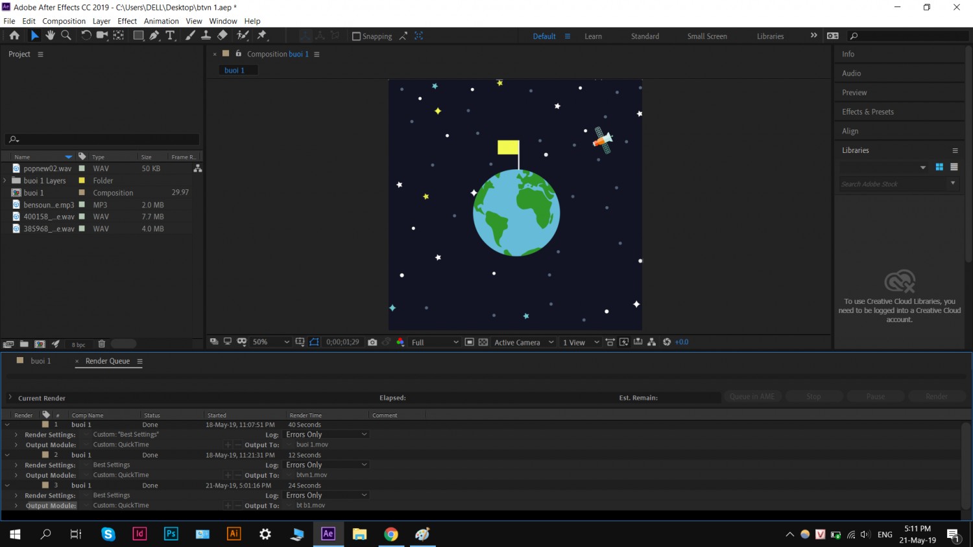
Task: Switch to the buoi 1 timeline tab
Action: click(x=40, y=361)
